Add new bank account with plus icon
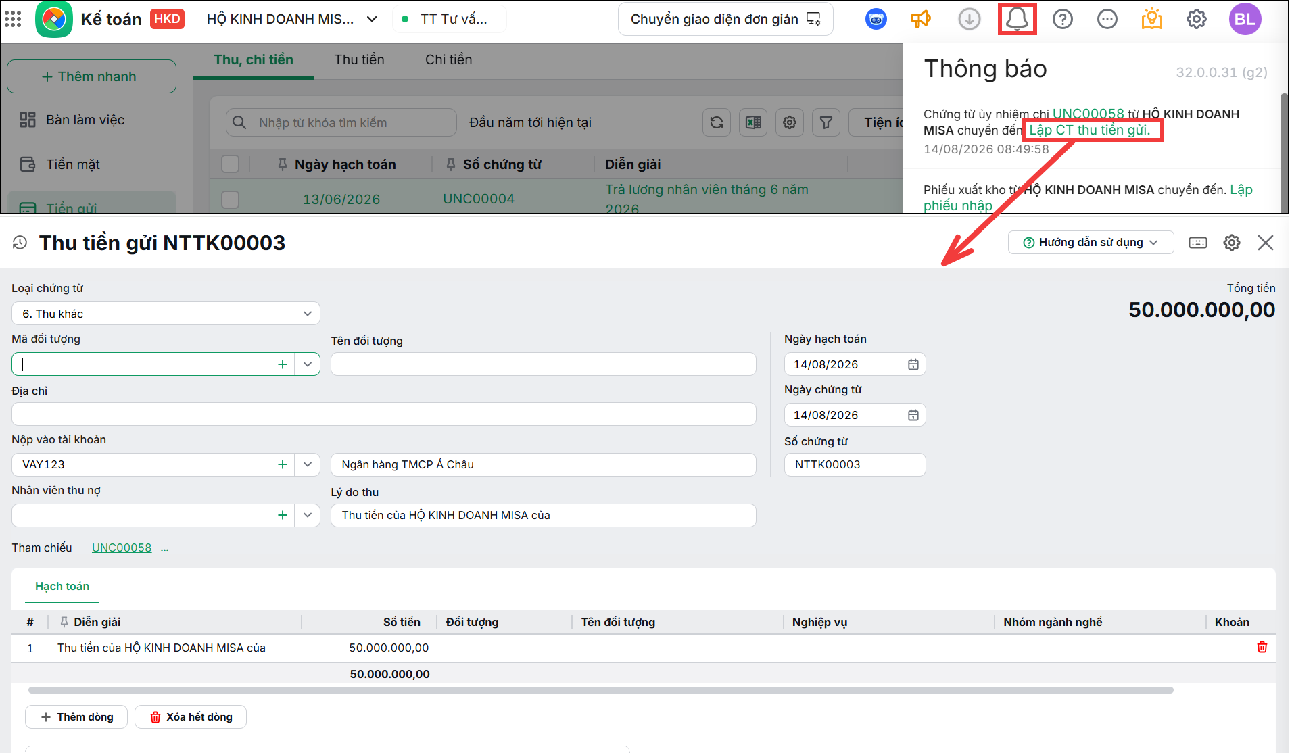This screenshot has height=753, width=1292. [x=283, y=464]
